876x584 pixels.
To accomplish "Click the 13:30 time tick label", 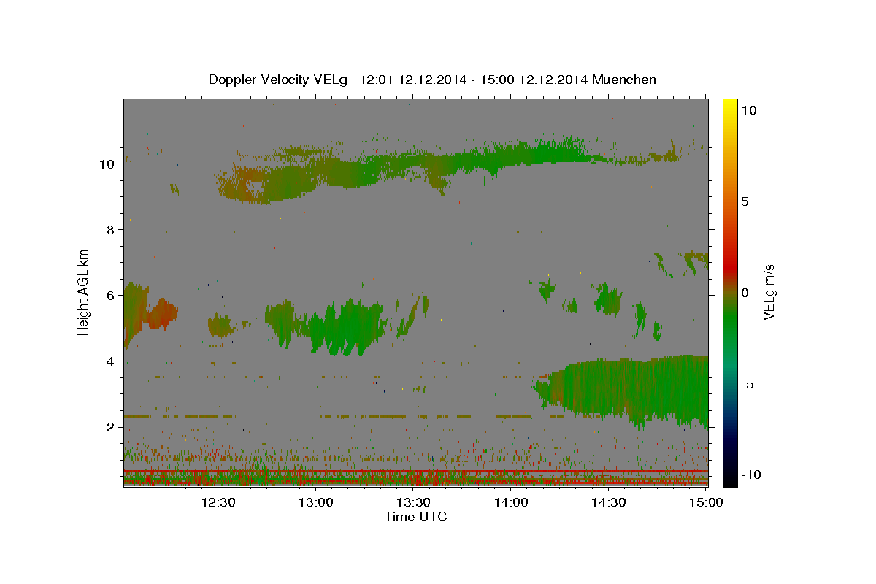I will tap(413, 502).
